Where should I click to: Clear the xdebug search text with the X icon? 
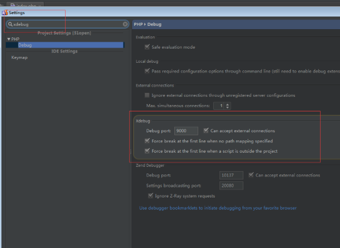coord(125,24)
